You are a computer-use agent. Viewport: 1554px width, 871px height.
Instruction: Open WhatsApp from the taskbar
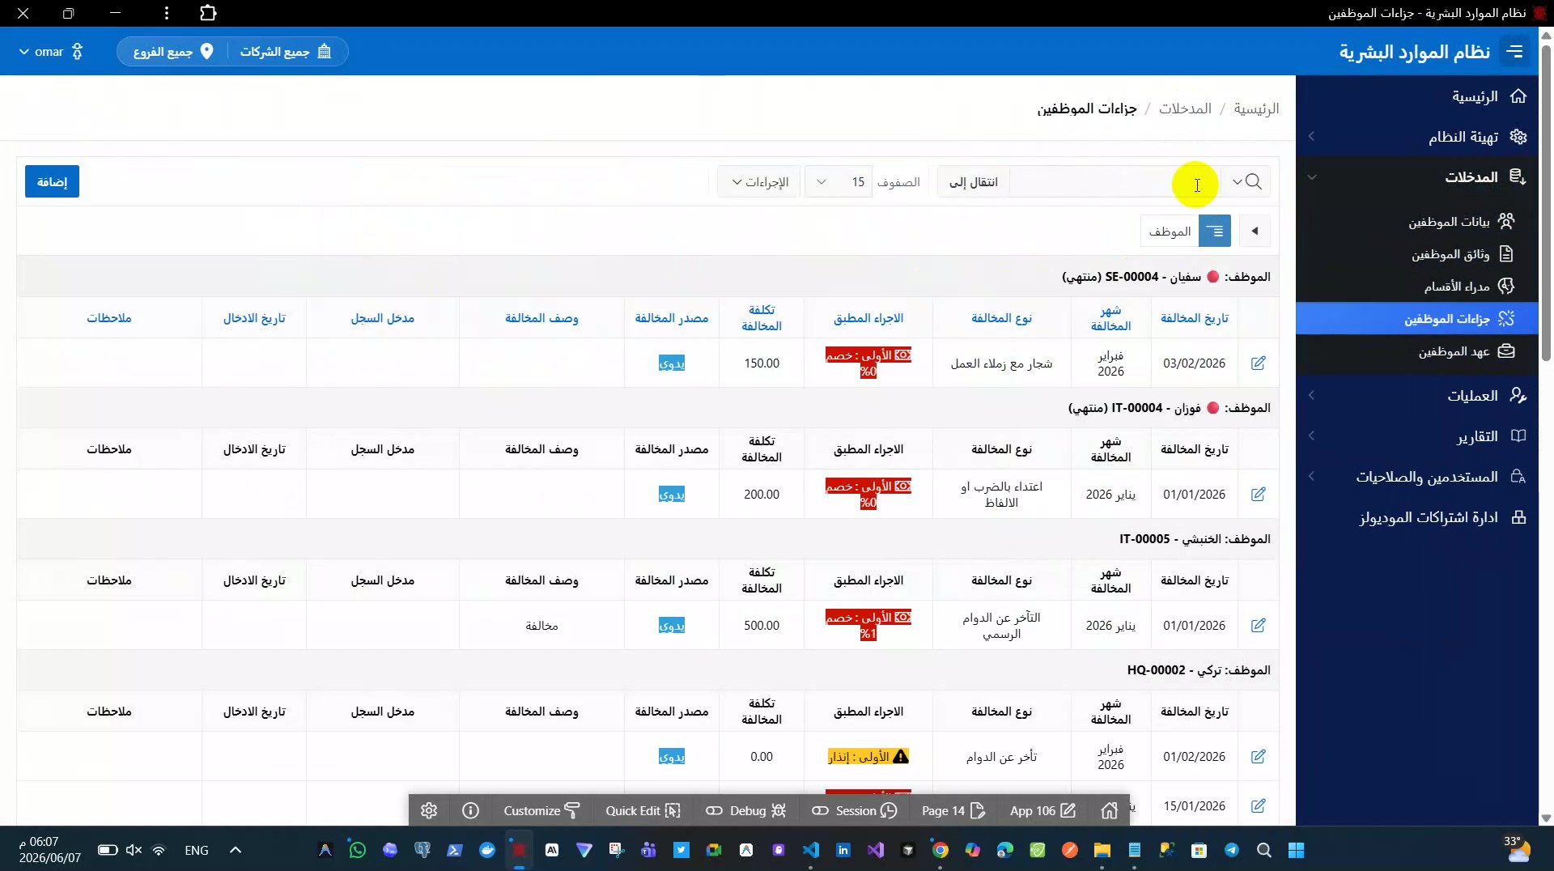[x=358, y=850]
